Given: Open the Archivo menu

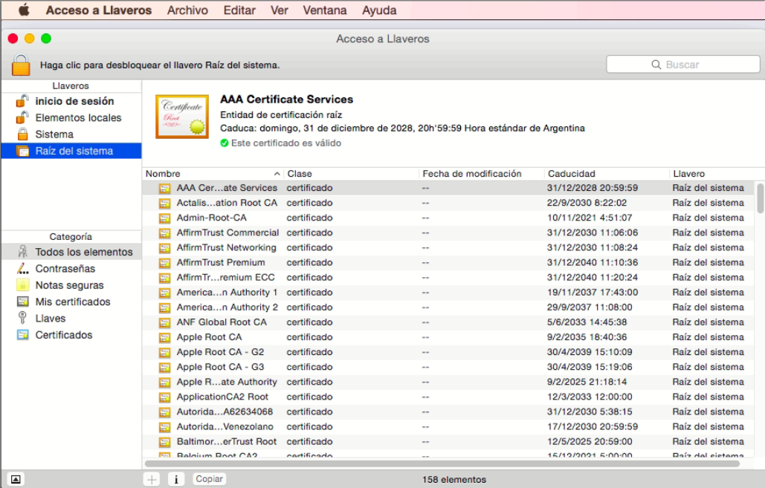Looking at the screenshot, I should click(x=187, y=10).
